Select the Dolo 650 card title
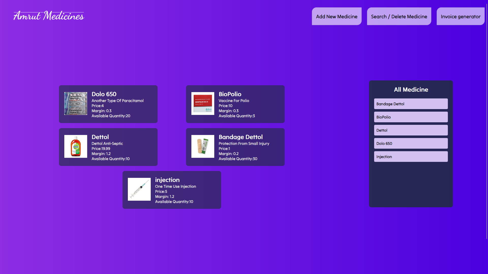This screenshot has width=488, height=274. (x=104, y=94)
